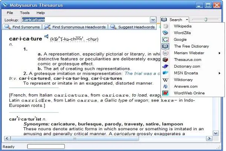This screenshot has width=226, height=151.
Task: Click the WordWeb Online red W icon
Action: click(165, 93)
